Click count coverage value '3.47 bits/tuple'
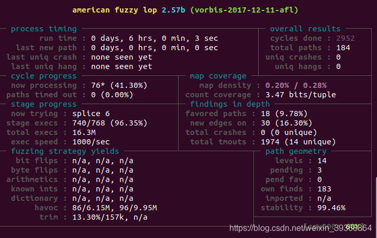This screenshot has width=377, height=238. click(301, 95)
